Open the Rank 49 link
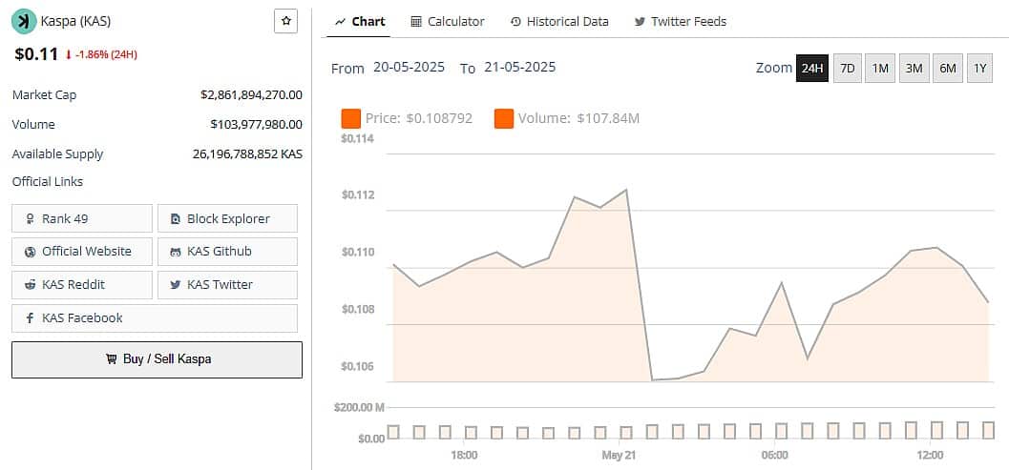The height and width of the screenshot is (470, 1009). click(82, 218)
